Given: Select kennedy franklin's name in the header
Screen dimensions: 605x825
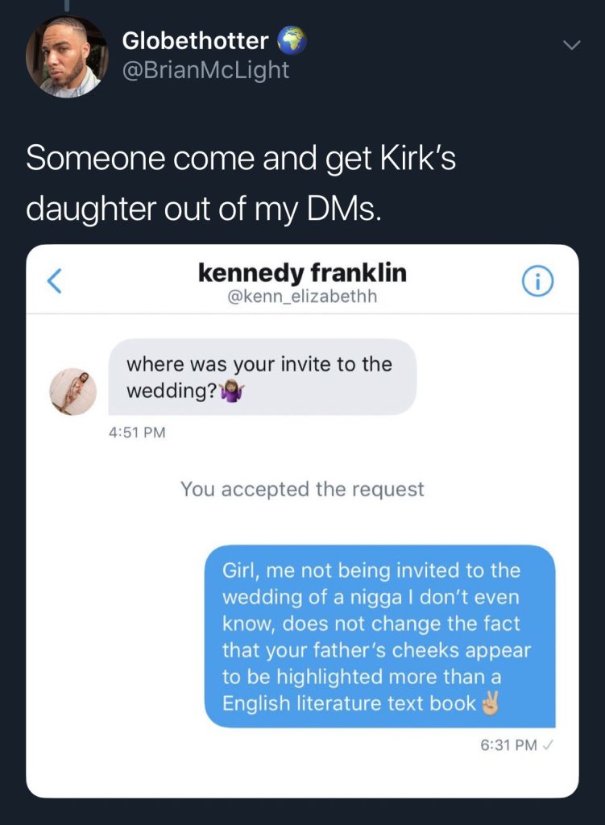Looking at the screenshot, I should pyautogui.click(x=303, y=272).
